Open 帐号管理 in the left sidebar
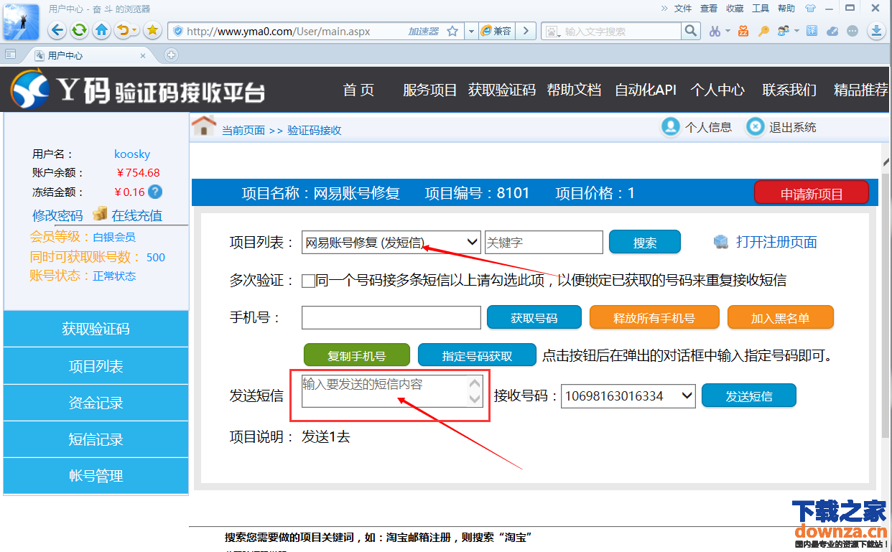892x552 pixels. click(96, 476)
